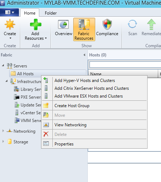Click the hosts search input field

pos(125,65)
